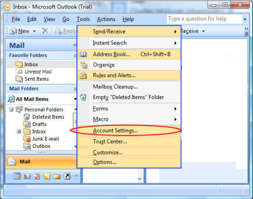Viewport: 253px width, 199px height.
Task: Click the New mail item icon
Action: [13, 31]
